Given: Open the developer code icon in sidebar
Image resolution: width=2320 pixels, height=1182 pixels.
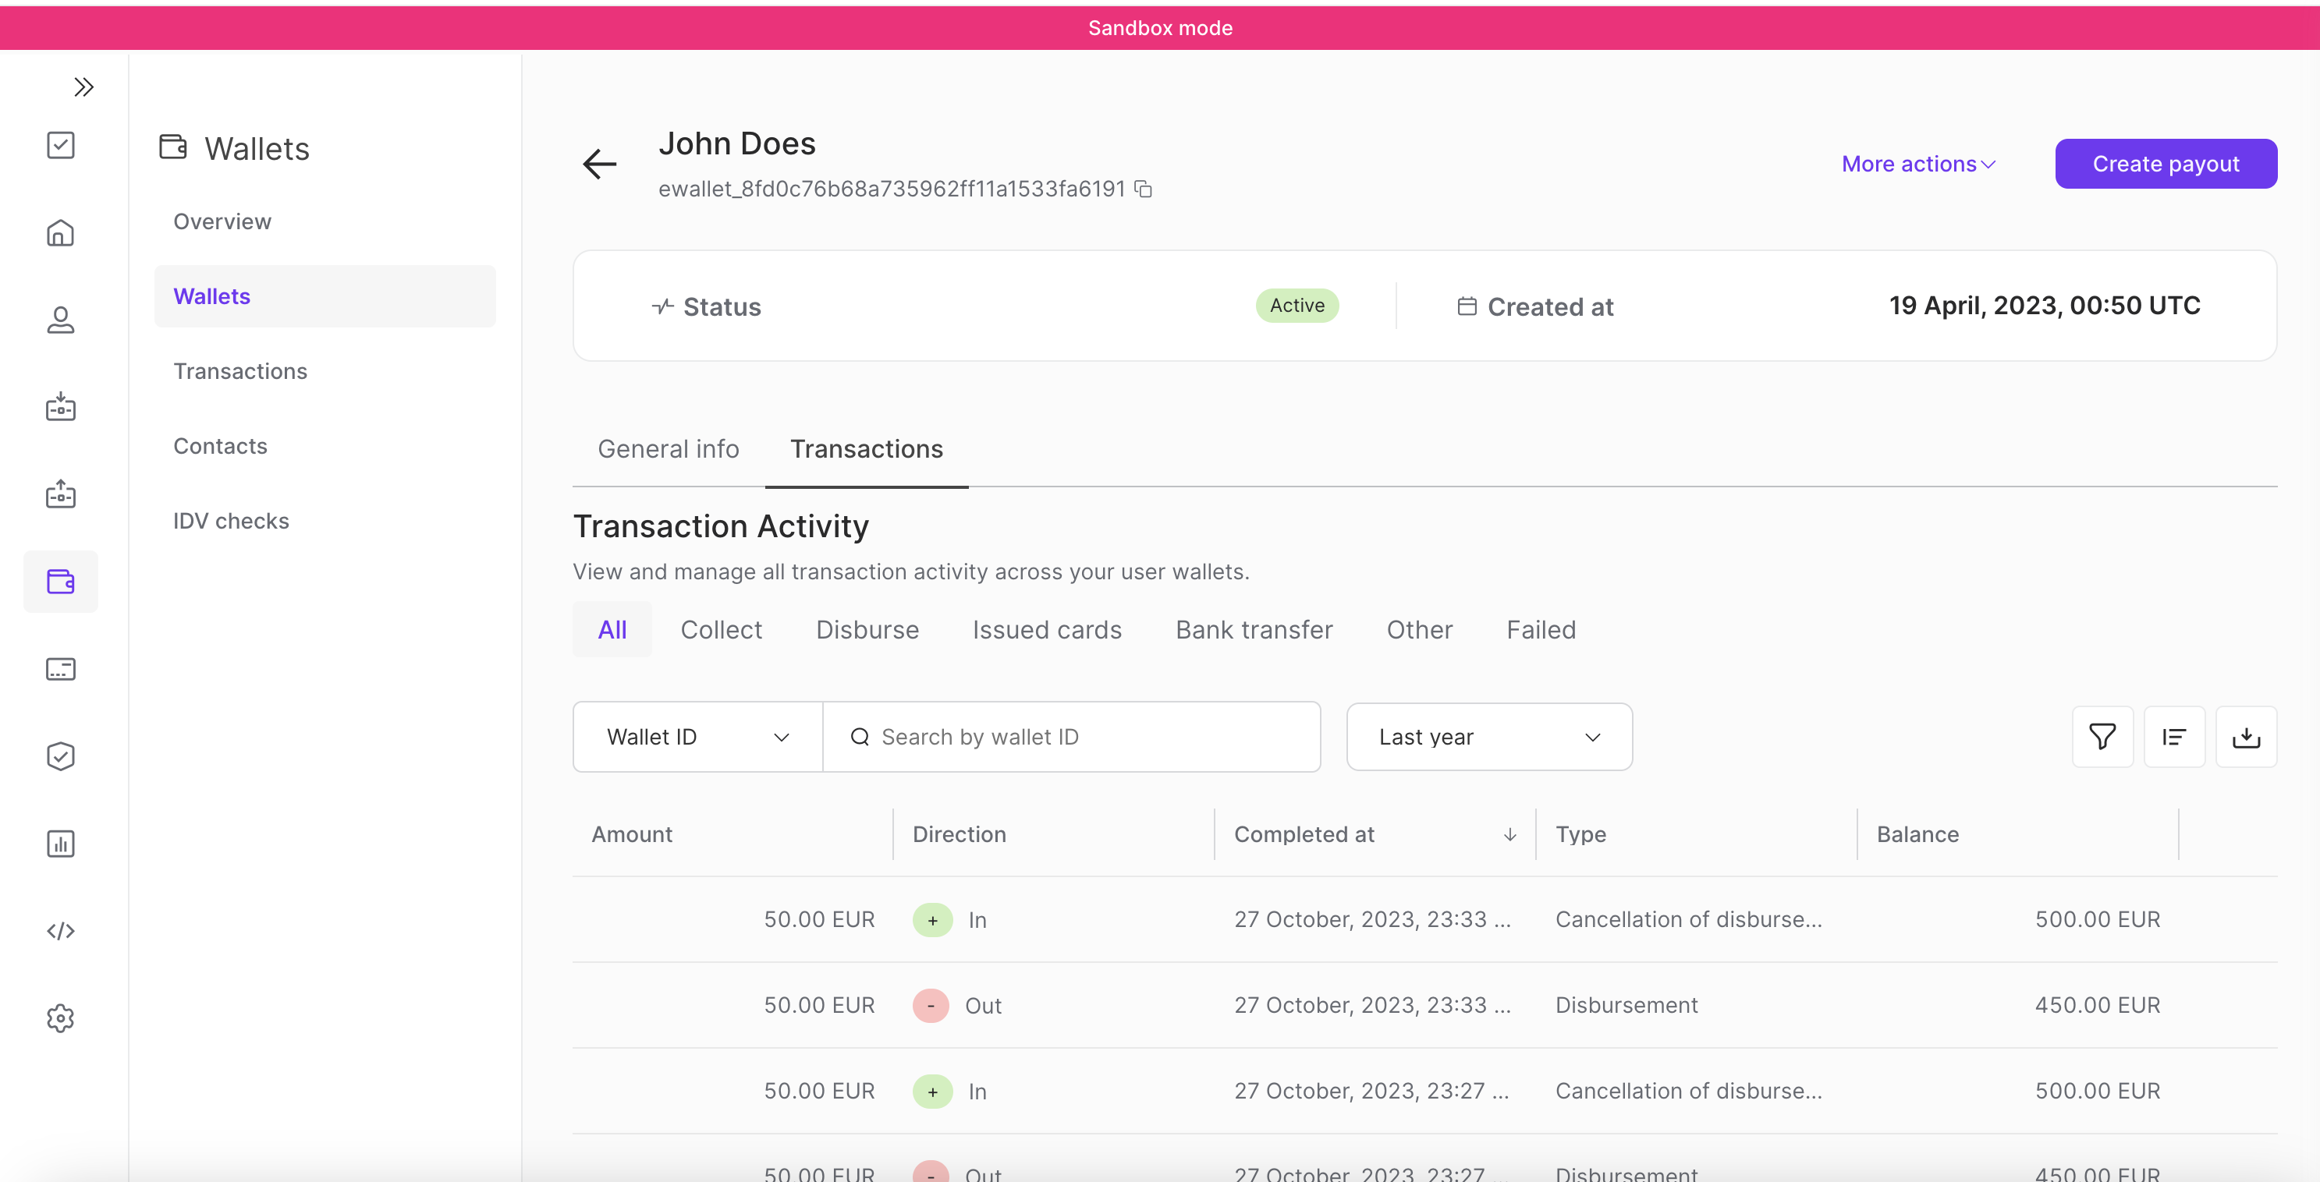Looking at the screenshot, I should (60, 931).
